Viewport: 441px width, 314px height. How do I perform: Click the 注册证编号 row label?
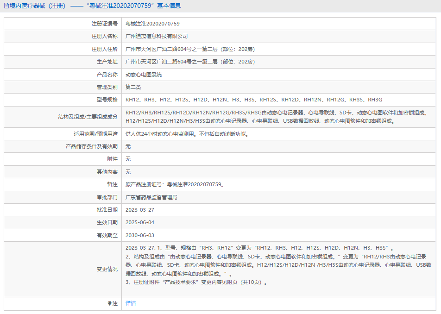(104, 23)
